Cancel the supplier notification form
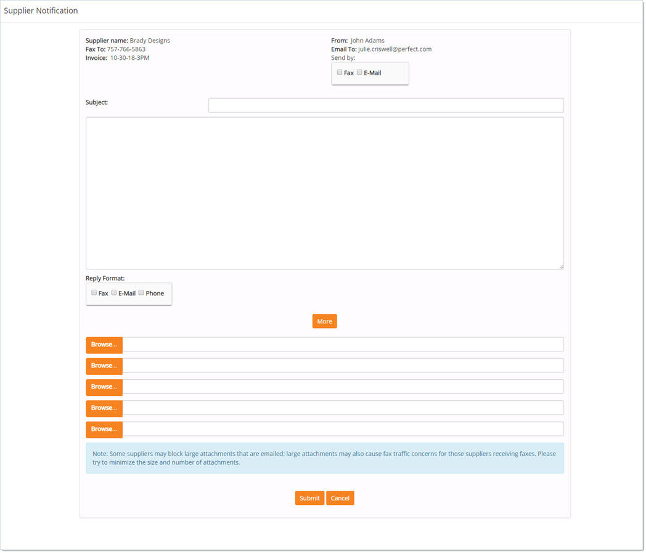The image size is (646, 553). point(340,498)
